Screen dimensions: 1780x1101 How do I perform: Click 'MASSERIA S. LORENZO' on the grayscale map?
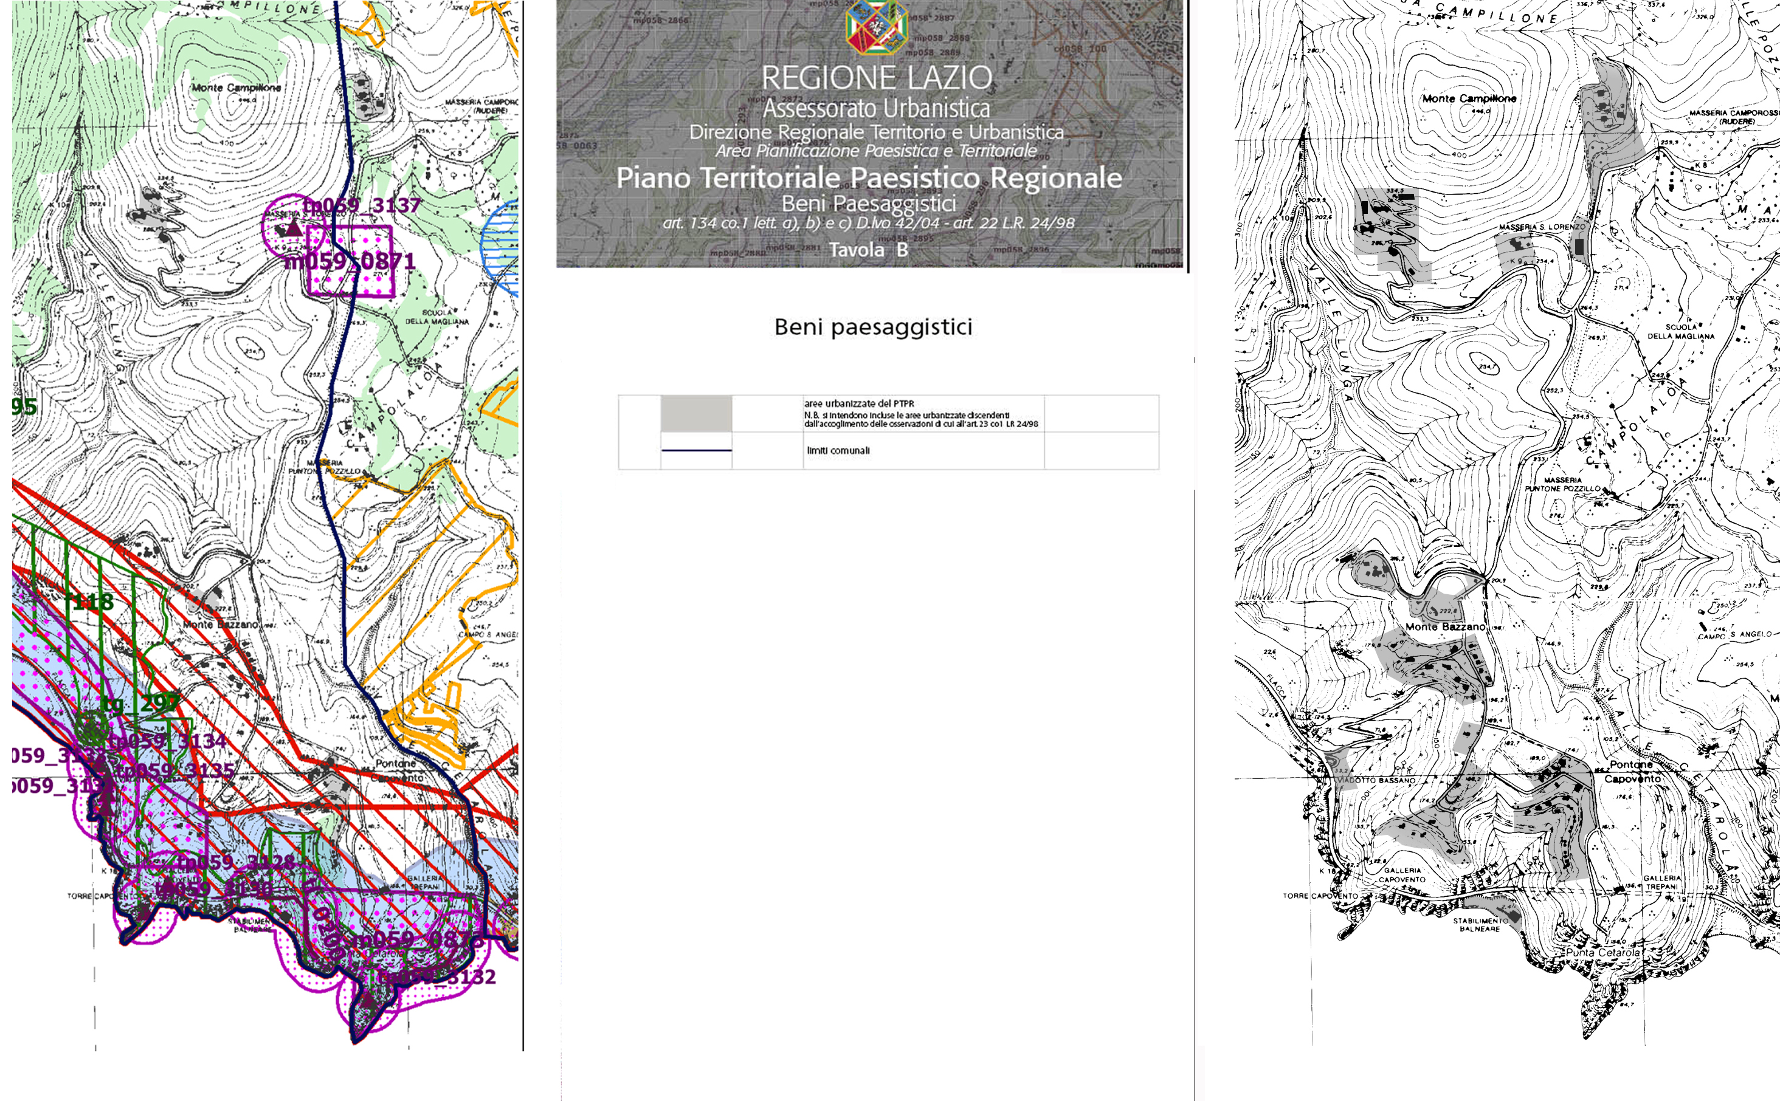click(x=1542, y=227)
